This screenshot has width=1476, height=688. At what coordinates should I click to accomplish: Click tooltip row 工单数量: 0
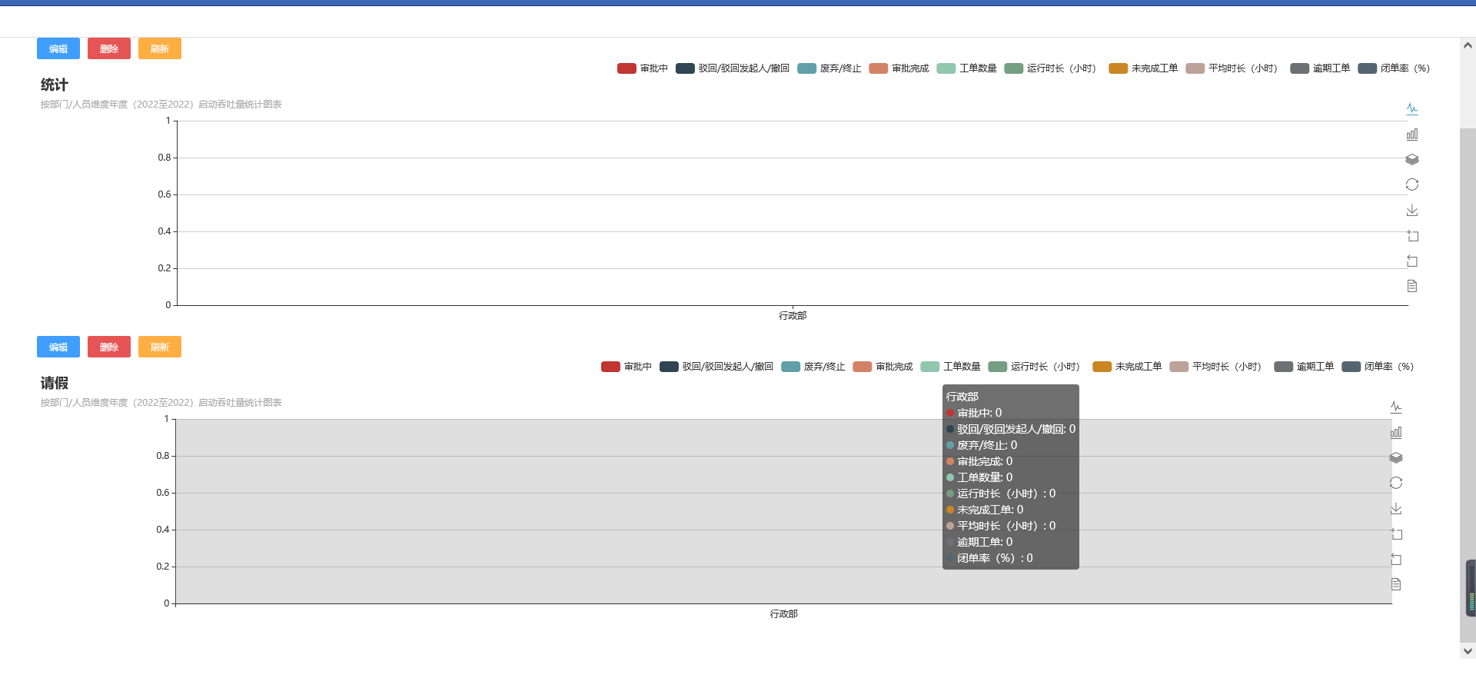[x=979, y=477]
